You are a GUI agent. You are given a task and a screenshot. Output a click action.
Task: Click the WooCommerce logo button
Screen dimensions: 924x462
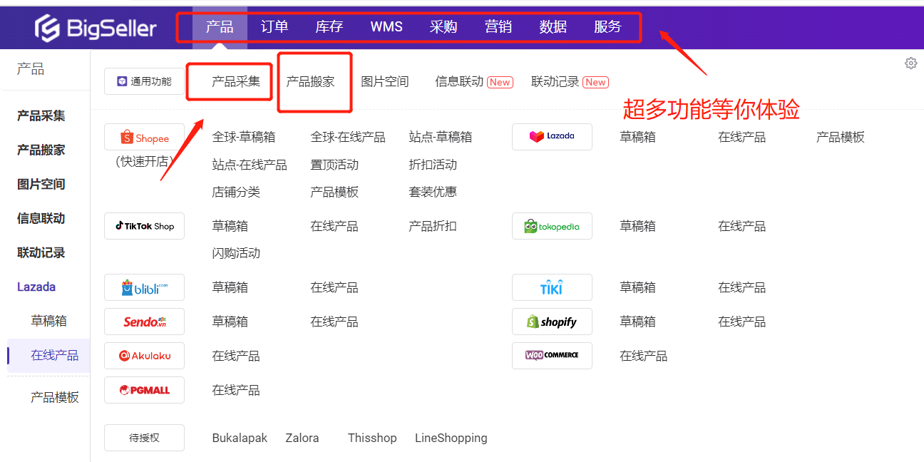pos(552,355)
